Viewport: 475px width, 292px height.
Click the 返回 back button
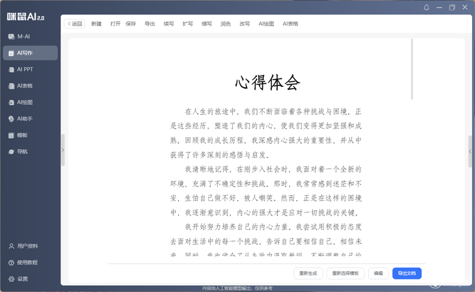pyautogui.click(x=75, y=24)
